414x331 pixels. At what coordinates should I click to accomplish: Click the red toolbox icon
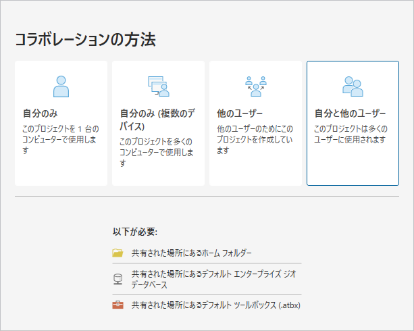point(118,305)
